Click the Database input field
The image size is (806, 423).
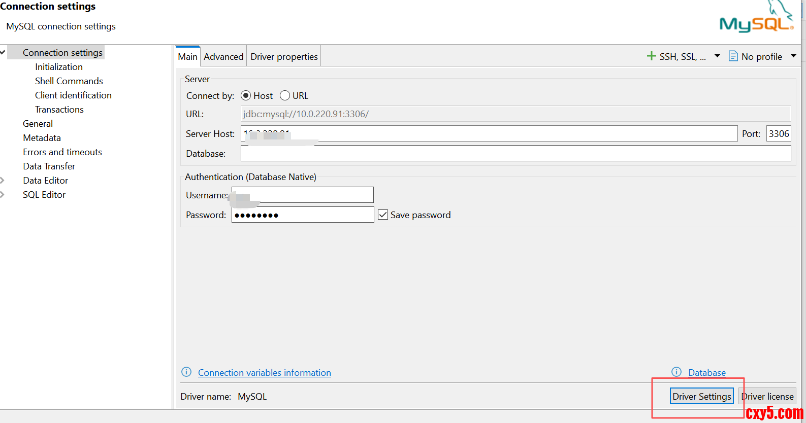515,153
